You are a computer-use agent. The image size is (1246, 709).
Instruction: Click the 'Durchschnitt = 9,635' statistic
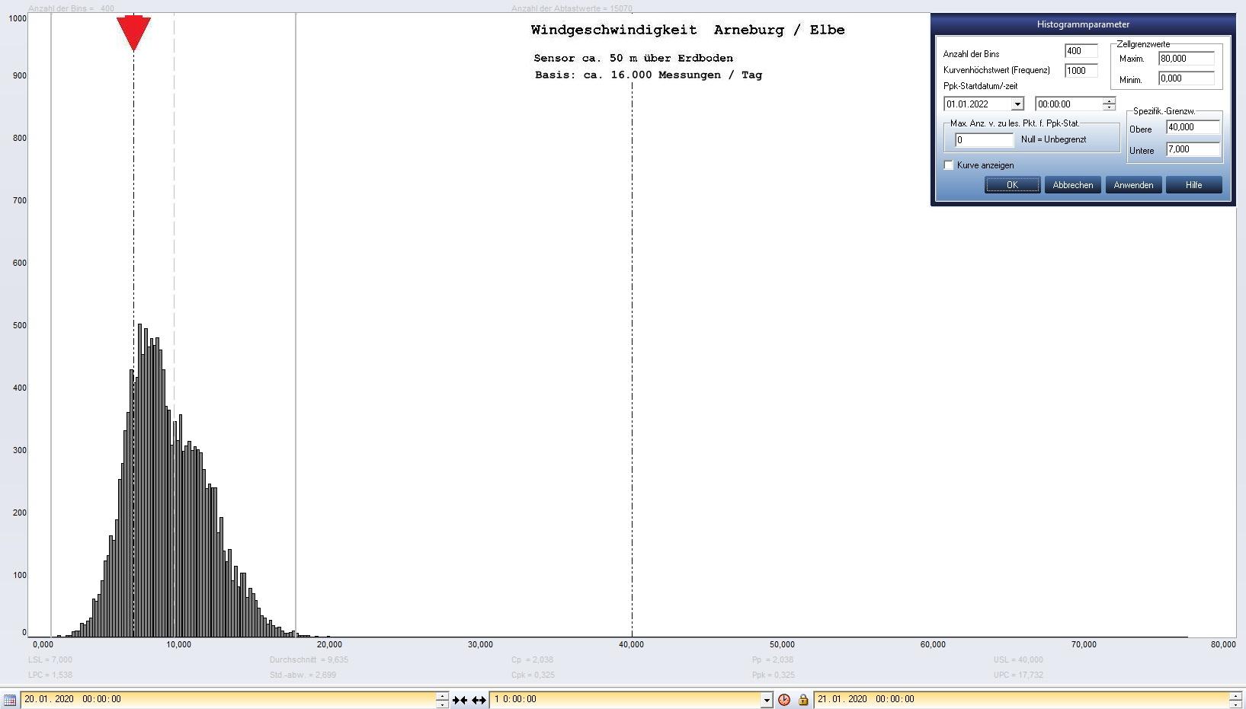click(x=309, y=660)
